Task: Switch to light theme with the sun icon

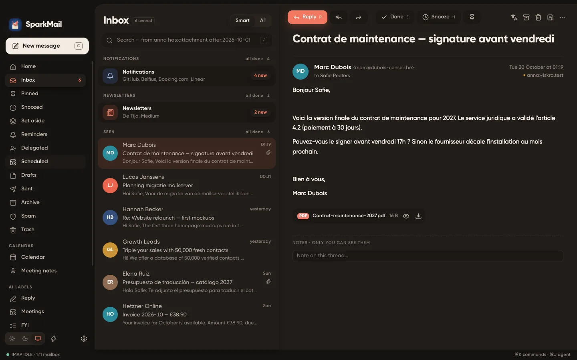Action: coord(12,338)
